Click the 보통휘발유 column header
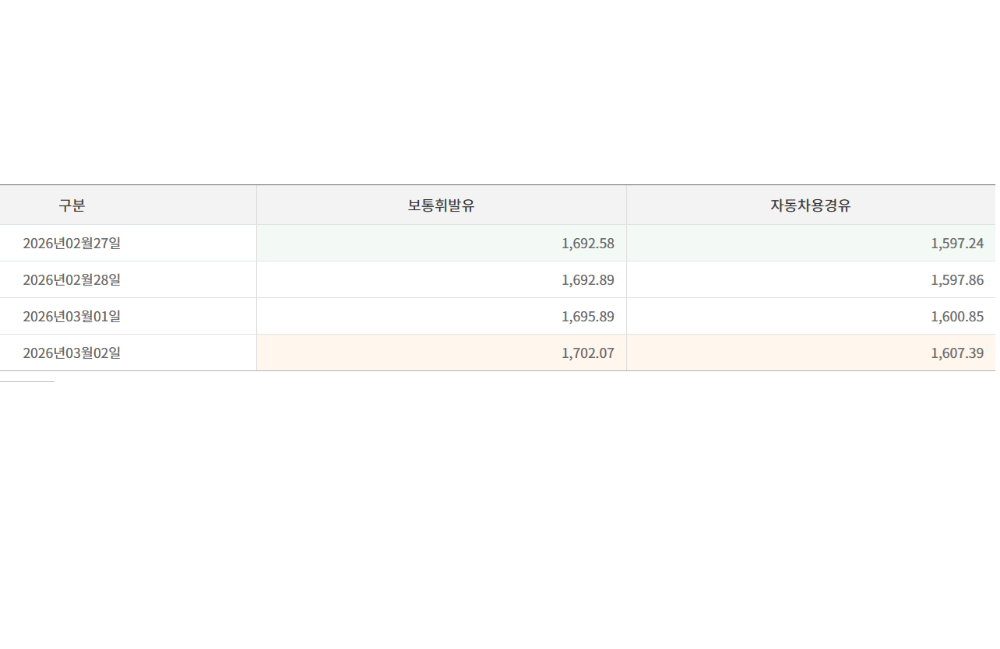The width and height of the screenshot is (1000, 649). 441,205
